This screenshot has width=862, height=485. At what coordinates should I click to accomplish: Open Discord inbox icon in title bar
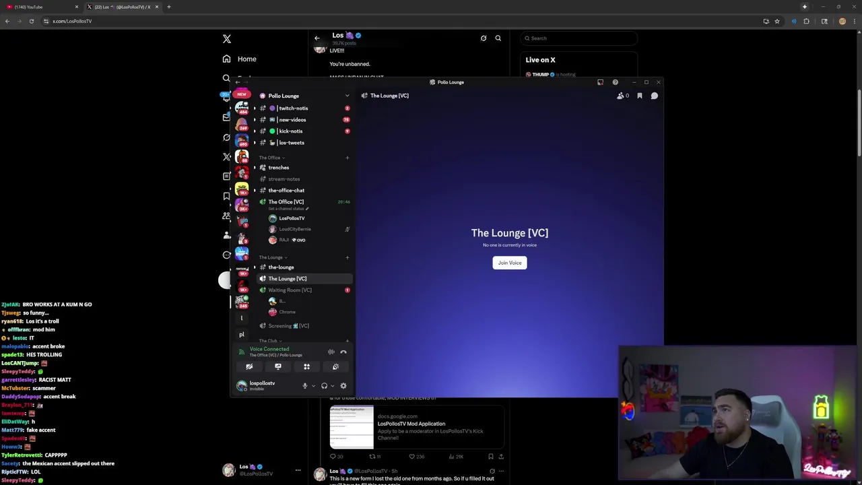pos(600,82)
